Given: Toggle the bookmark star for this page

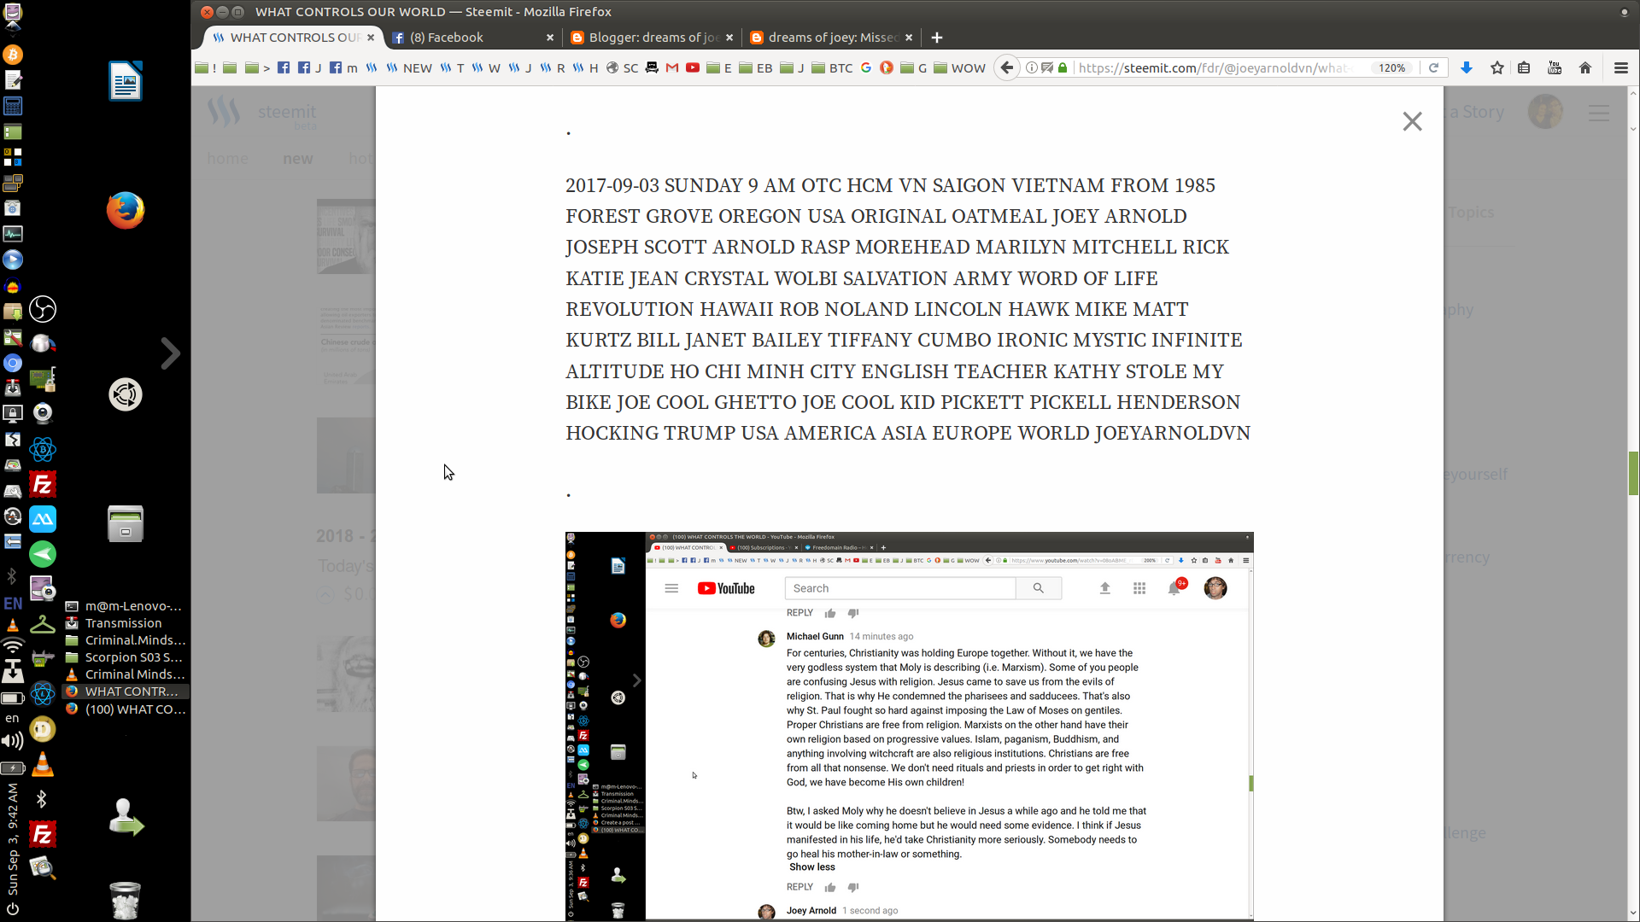Looking at the screenshot, I should point(1497,67).
